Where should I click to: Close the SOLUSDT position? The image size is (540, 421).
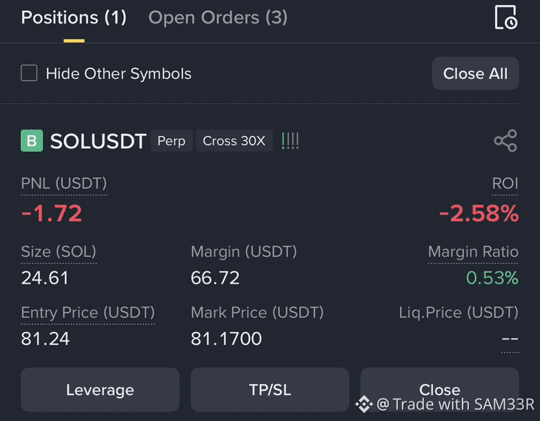[440, 390]
